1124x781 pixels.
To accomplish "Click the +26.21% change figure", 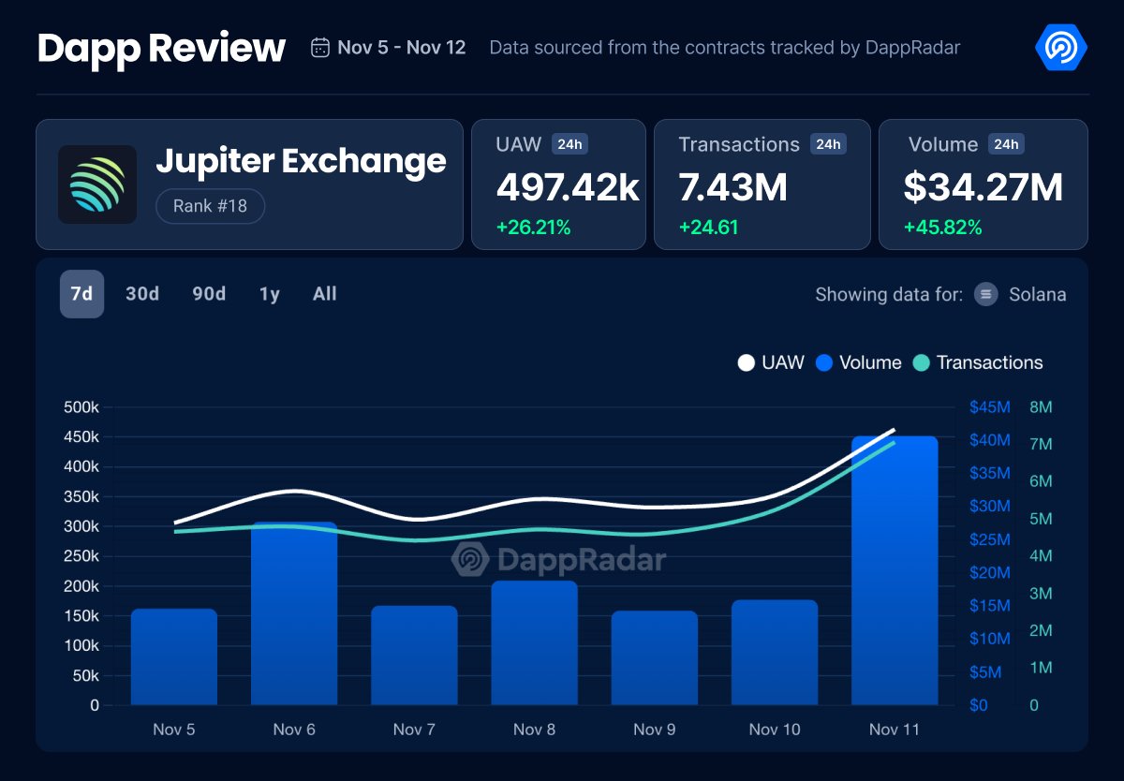I will pyautogui.click(x=533, y=228).
